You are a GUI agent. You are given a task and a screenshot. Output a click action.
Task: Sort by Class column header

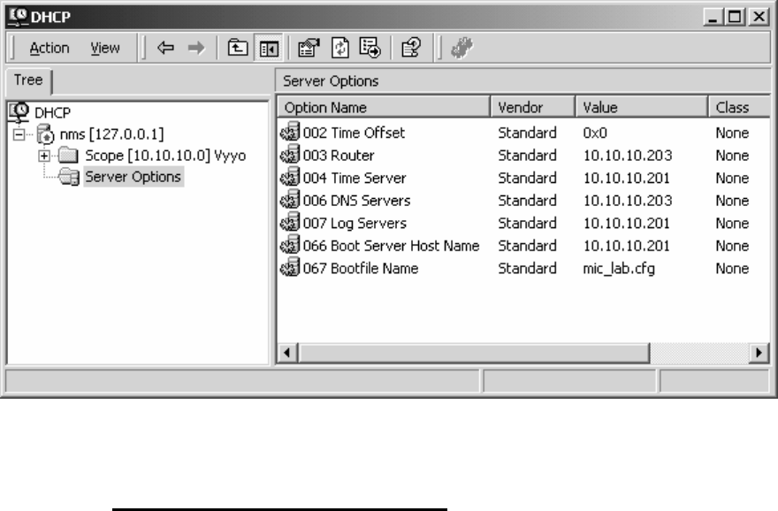pyautogui.click(x=739, y=107)
